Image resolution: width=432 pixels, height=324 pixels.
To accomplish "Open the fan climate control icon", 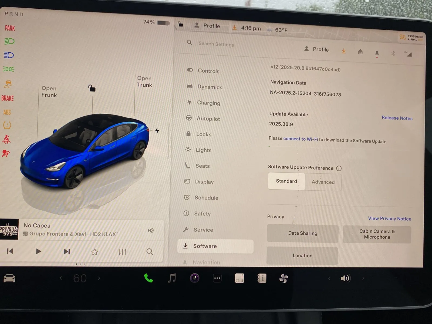I will 284,278.
